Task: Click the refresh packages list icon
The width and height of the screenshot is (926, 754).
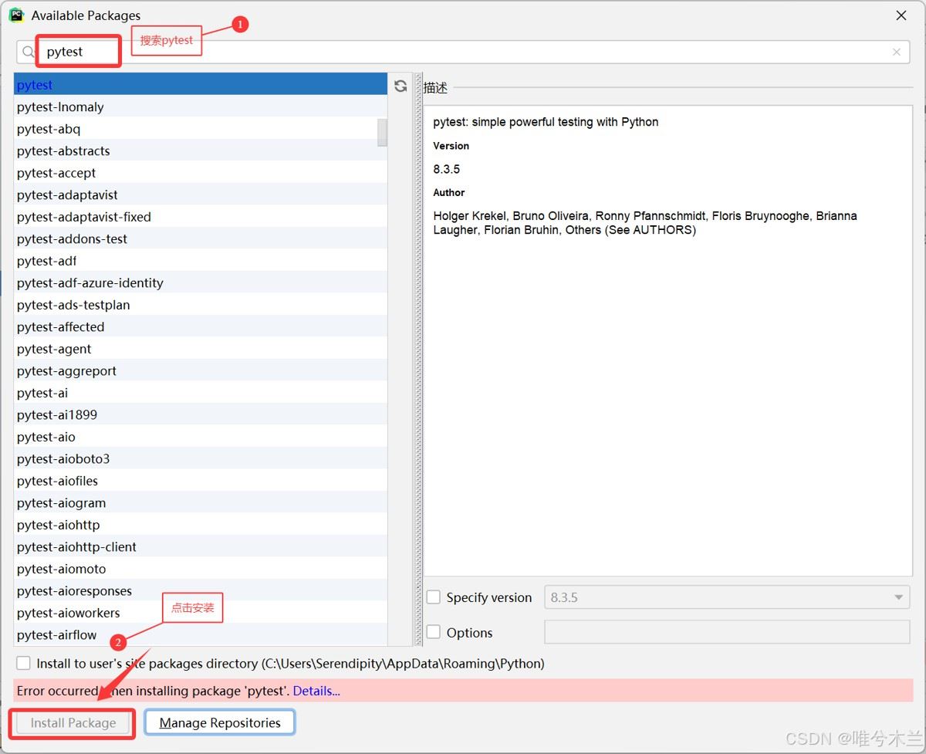Action: pos(400,86)
